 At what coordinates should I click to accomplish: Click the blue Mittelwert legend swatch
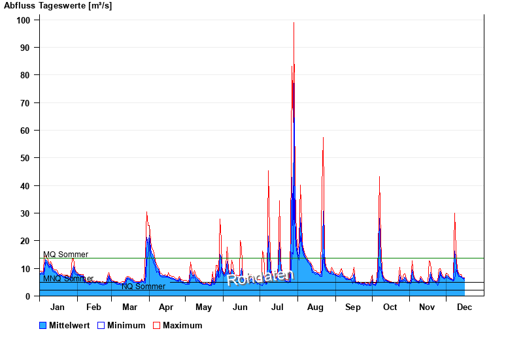pyautogui.click(x=43, y=325)
